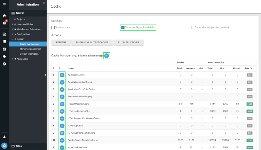Click the administration gear icon
This screenshot has width=261, height=150.
click(4, 146)
